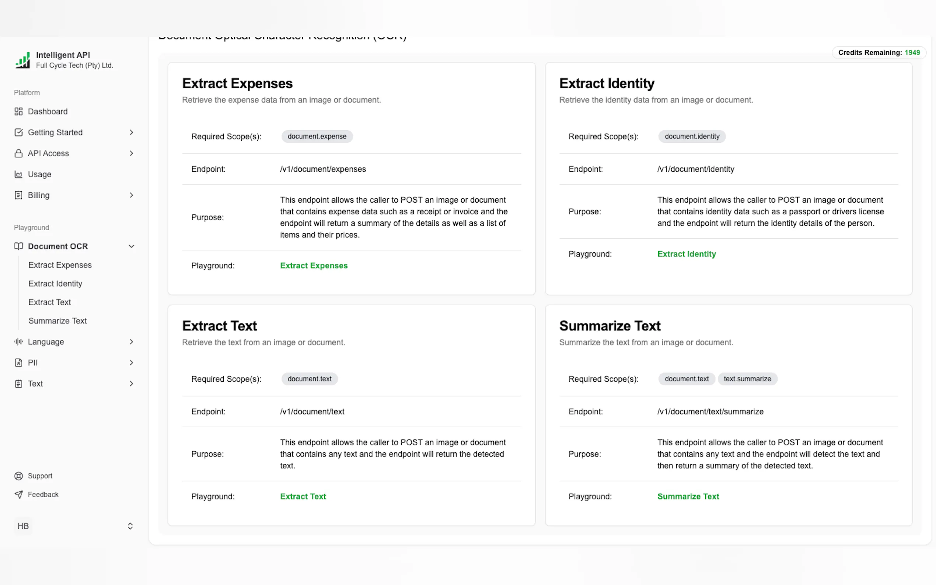936x585 pixels.
Task: Select Extract Identity in sidebar
Action: [55, 284]
